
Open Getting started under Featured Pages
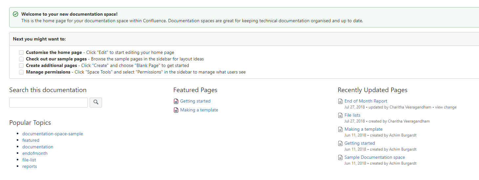[x=195, y=101]
